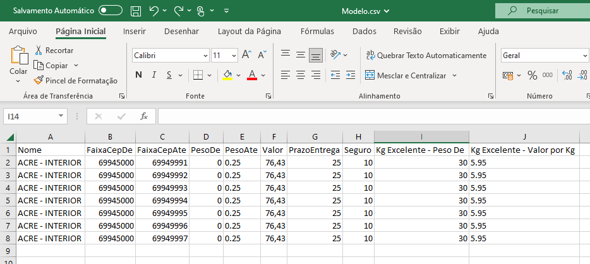Click the Save floppy disk icon
Viewport: 590px width, 264px height.
click(x=135, y=11)
